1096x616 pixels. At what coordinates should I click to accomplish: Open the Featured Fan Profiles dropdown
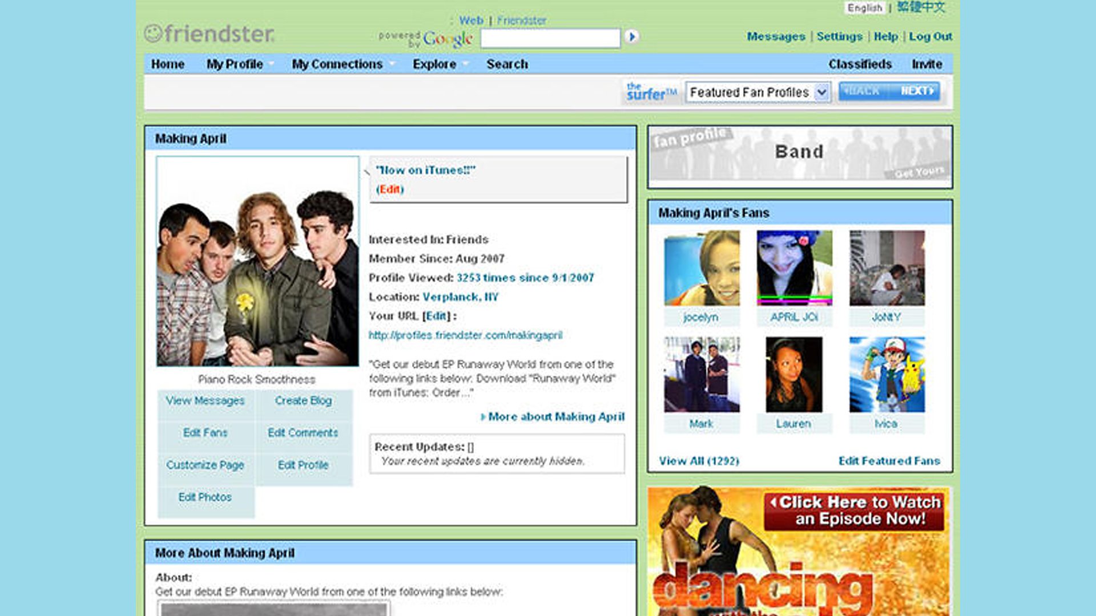[x=757, y=92]
